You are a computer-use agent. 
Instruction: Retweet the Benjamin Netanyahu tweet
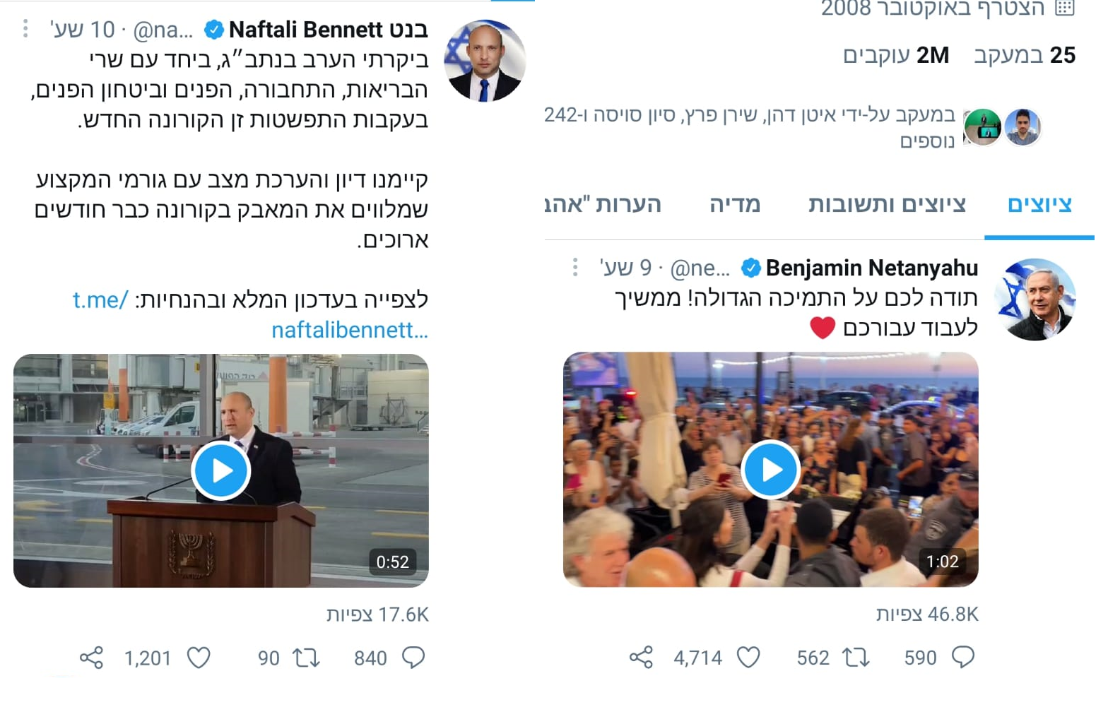[x=856, y=658]
